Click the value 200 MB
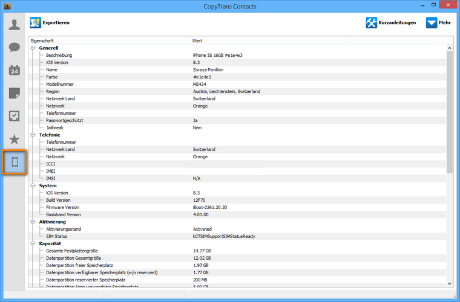460x302 pixels. click(200, 280)
